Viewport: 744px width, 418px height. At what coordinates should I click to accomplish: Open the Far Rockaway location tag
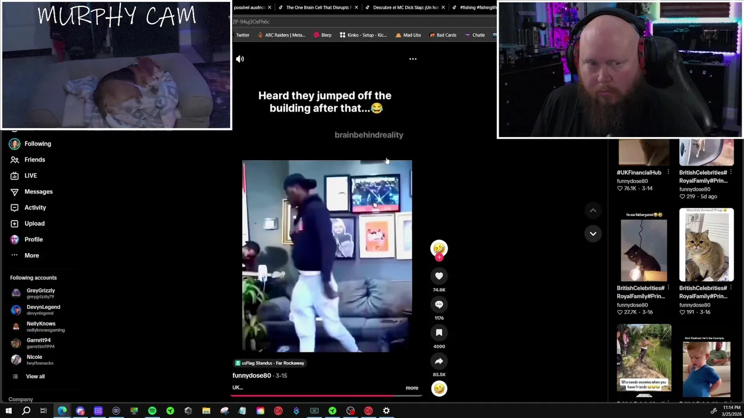tap(270, 363)
